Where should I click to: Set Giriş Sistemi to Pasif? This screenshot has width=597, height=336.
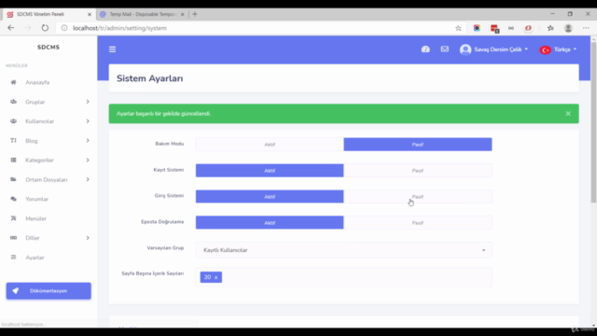(418, 197)
